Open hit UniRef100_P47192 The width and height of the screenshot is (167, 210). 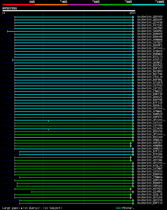pyautogui.click(x=150, y=25)
